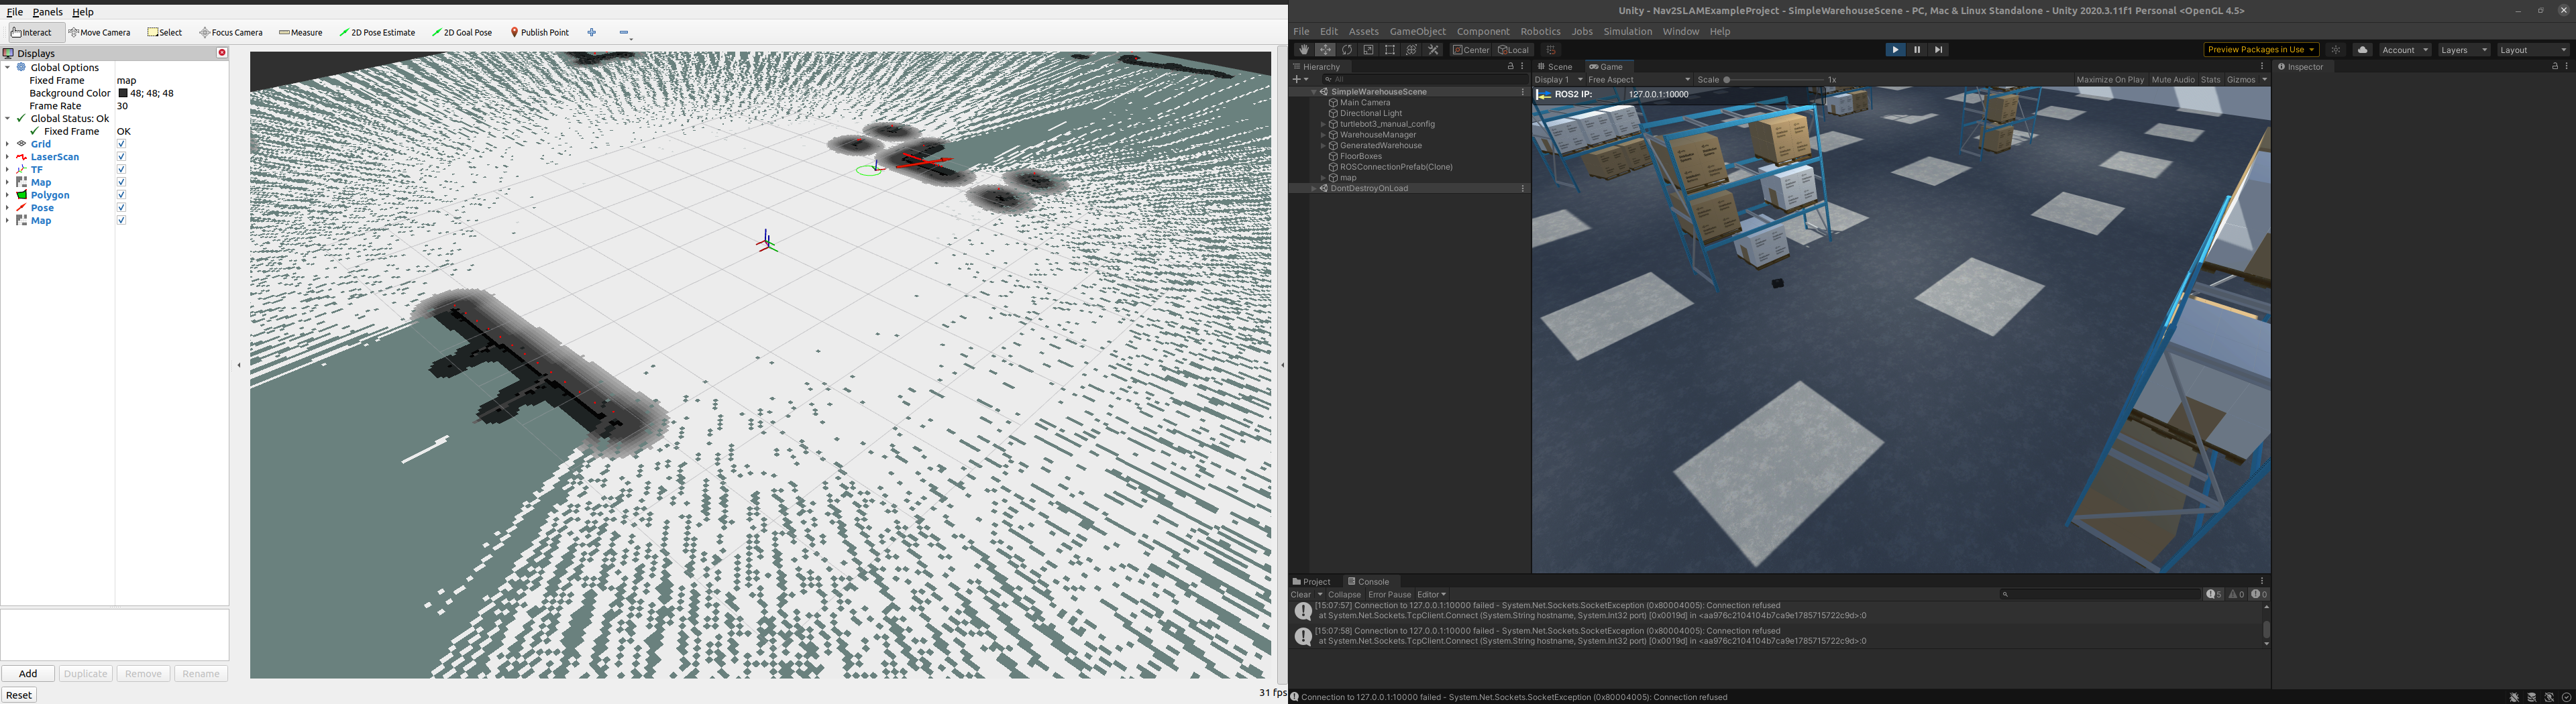Image resolution: width=2576 pixels, height=704 pixels.
Task: Select Unity's Scale tool
Action: tap(1369, 49)
